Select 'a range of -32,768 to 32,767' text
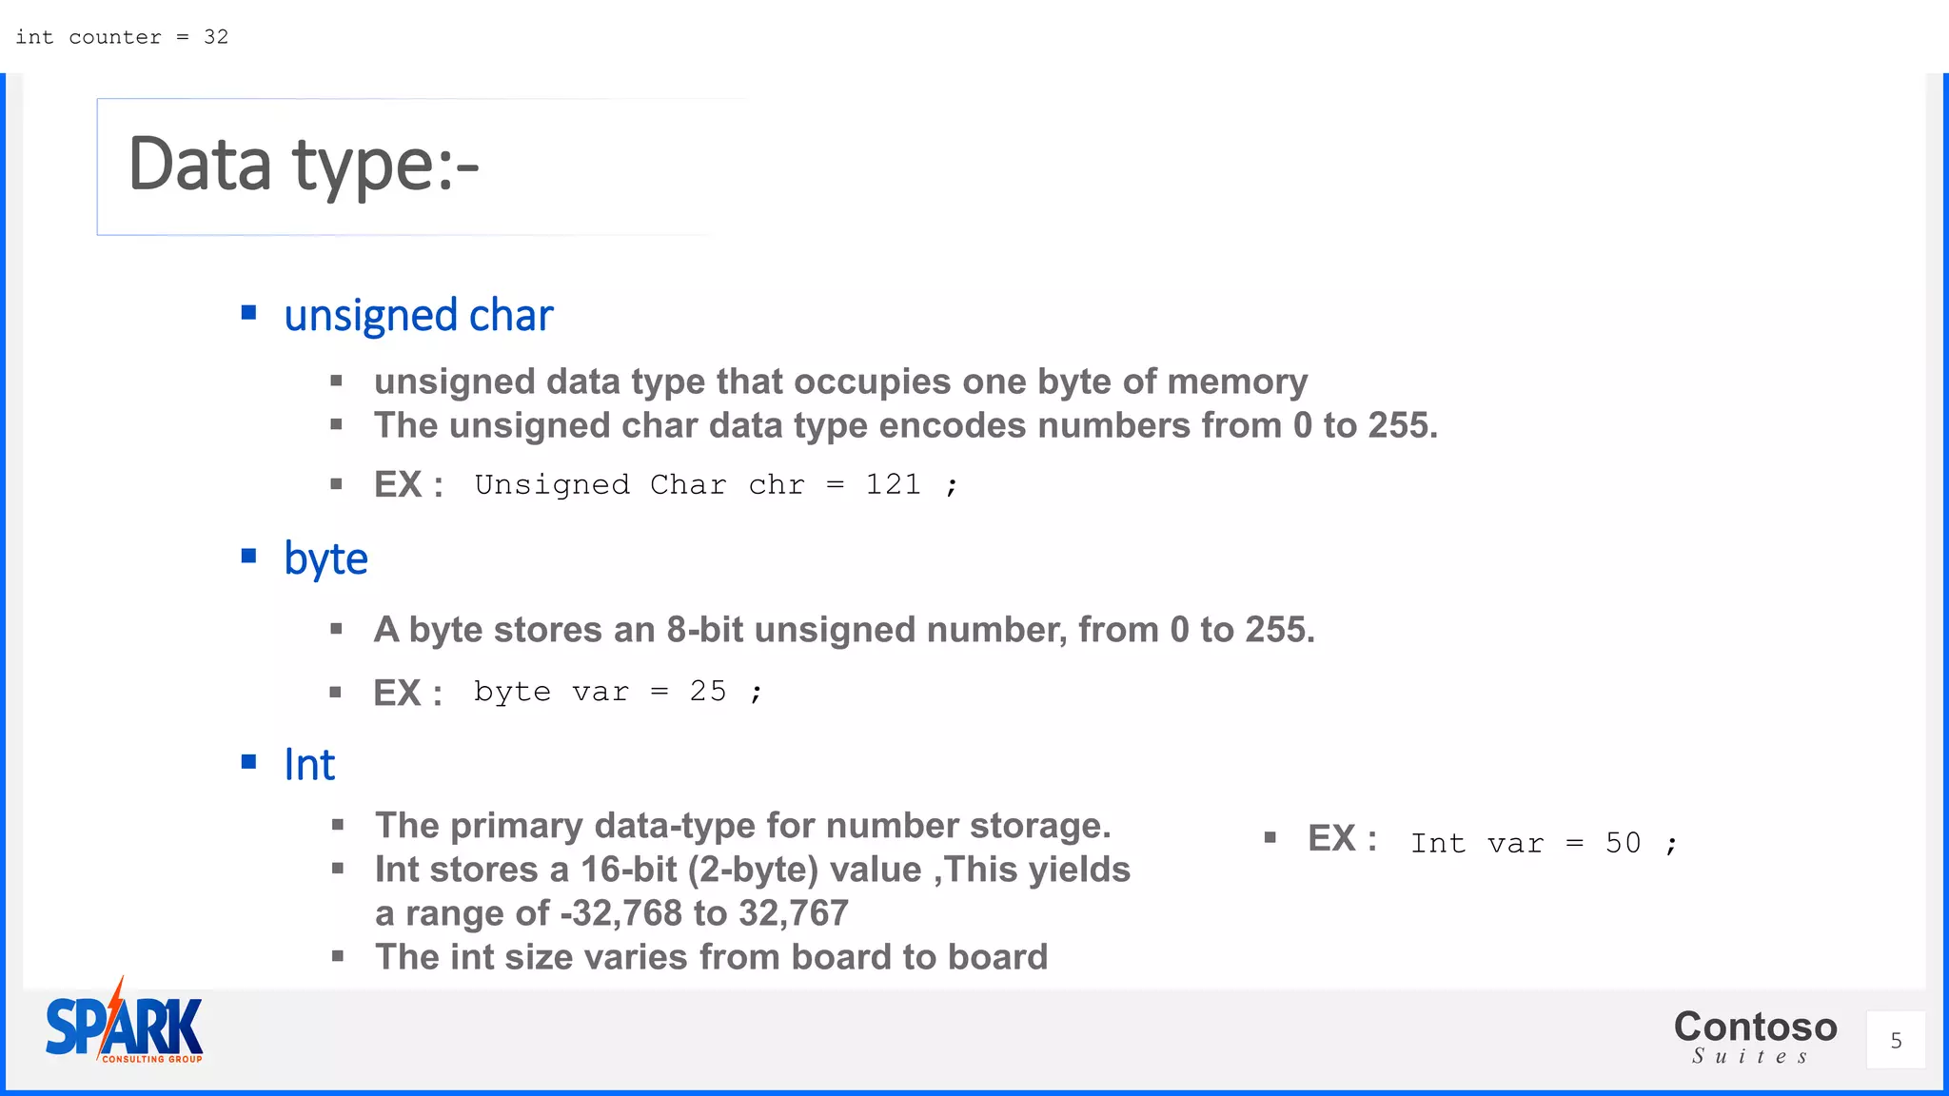Viewport: 1949px width, 1096px height. pyautogui.click(x=611, y=913)
